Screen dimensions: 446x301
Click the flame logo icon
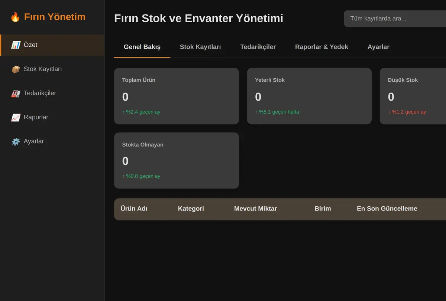(x=15, y=17)
